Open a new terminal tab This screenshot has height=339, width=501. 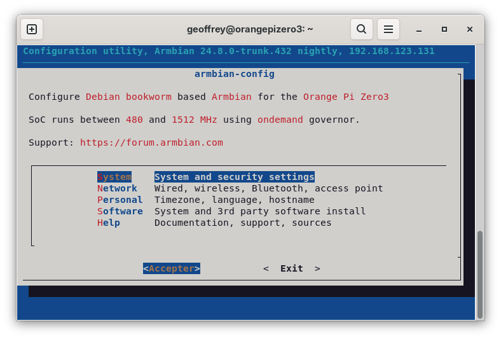(x=32, y=29)
